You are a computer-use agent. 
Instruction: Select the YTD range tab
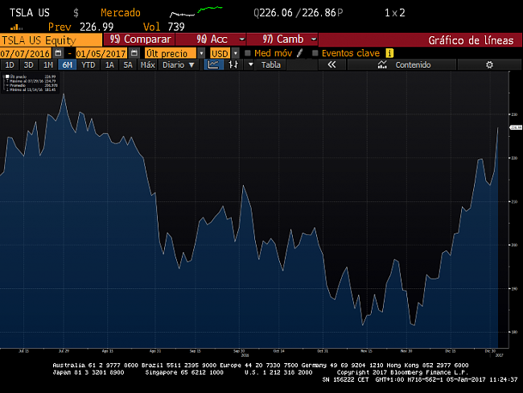click(x=89, y=64)
